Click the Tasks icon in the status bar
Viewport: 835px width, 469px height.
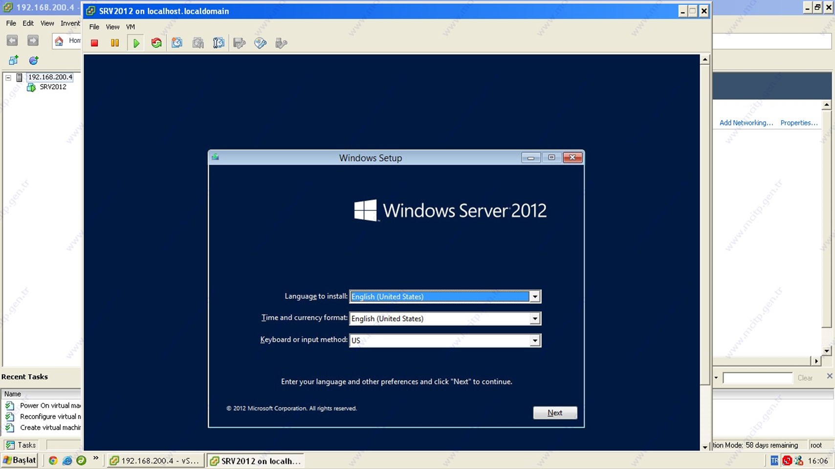click(x=10, y=445)
